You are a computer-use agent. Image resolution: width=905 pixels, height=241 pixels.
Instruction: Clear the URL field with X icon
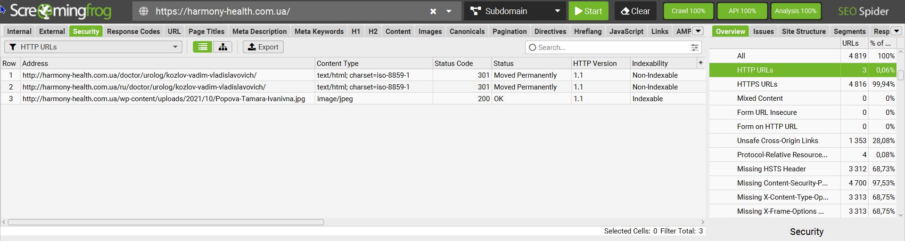pyautogui.click(x=433, y=11)
